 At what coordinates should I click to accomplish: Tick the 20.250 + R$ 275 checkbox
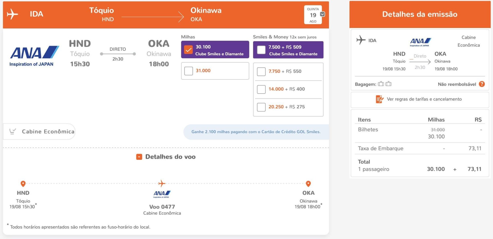(x=261, y=107)
